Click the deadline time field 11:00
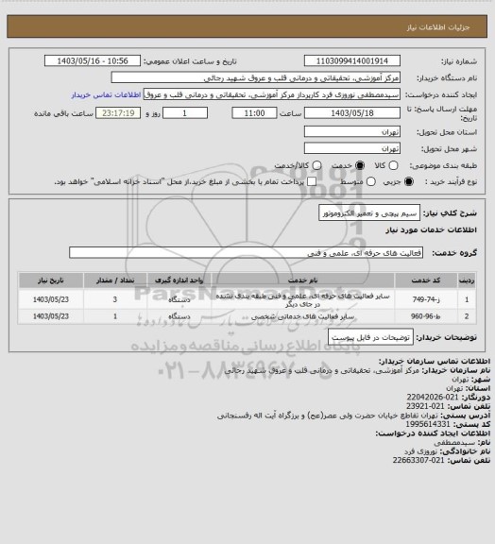 click(x=254, y=113)
